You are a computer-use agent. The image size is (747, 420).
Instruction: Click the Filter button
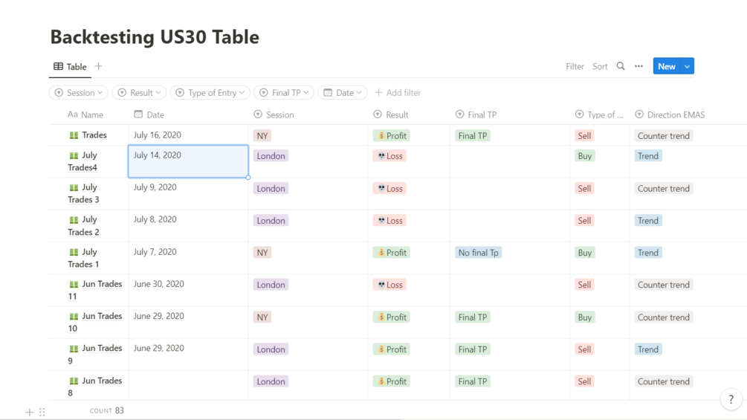pyautogui.click(x=575, y=66)
